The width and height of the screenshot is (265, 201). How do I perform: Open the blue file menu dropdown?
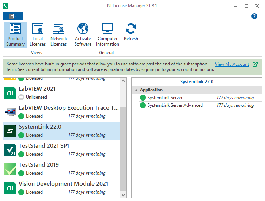click(13, 16)
